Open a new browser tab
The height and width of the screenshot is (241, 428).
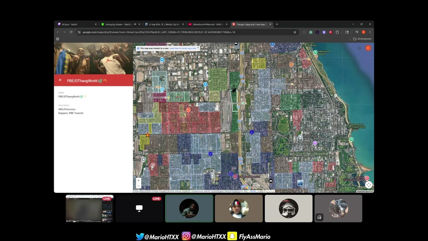[277, 24]
